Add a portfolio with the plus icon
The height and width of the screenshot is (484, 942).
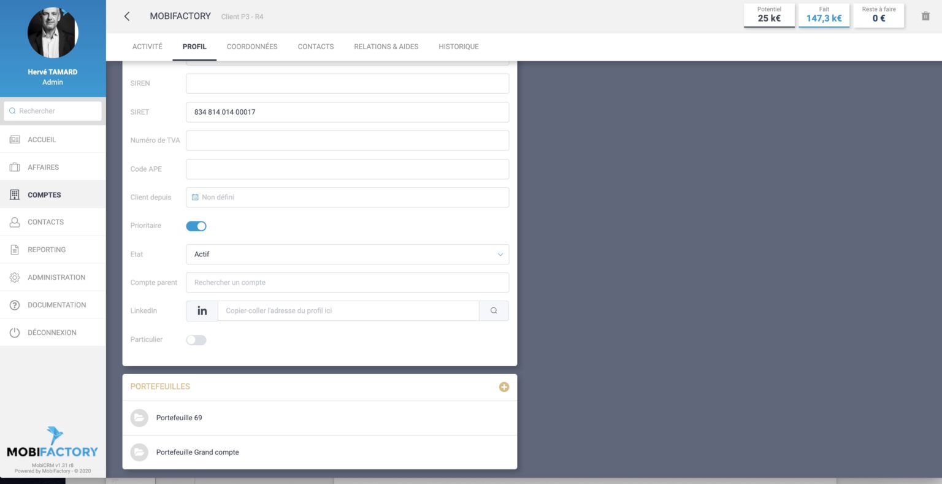[504, 387]
